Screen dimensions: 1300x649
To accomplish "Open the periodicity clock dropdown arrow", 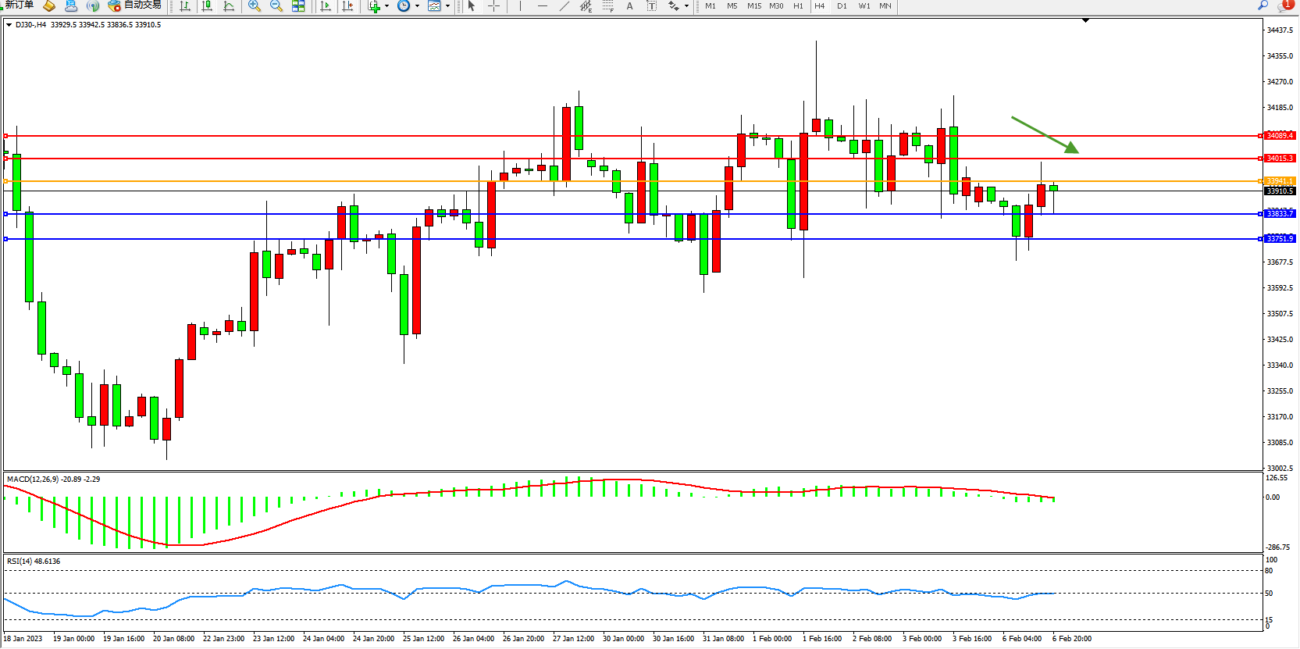I will click(417, 5).
